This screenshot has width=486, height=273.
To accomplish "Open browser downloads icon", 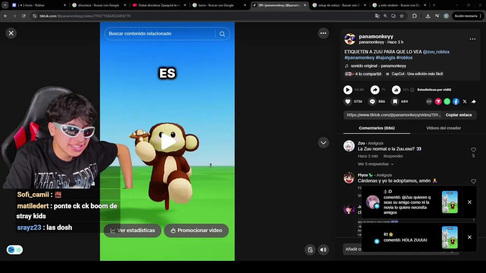I will [x=428, y=16].
